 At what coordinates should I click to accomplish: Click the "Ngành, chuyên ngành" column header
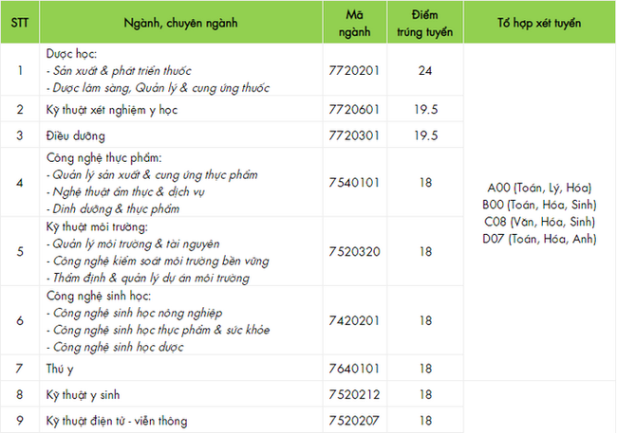coord(181,23)
